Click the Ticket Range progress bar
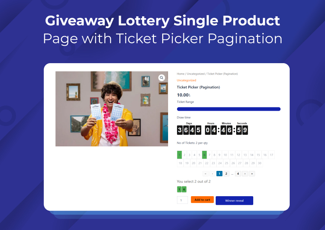Viewport: 325px width, 230px height. pos(229,109)
